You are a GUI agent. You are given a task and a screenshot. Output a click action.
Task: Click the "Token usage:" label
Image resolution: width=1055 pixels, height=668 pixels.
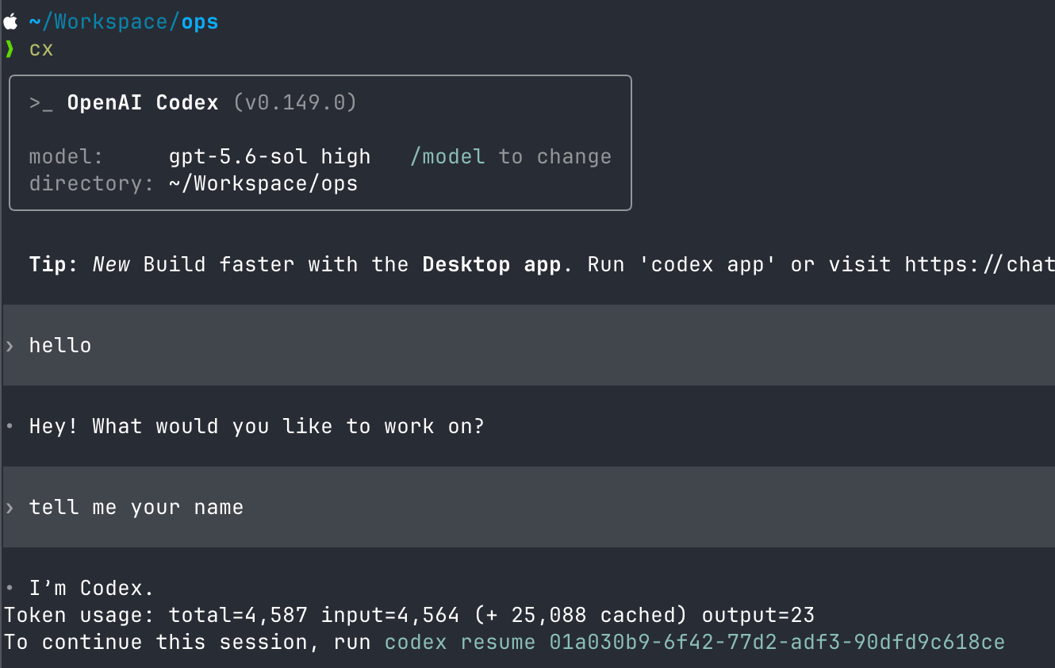click(x=79, y=615)
